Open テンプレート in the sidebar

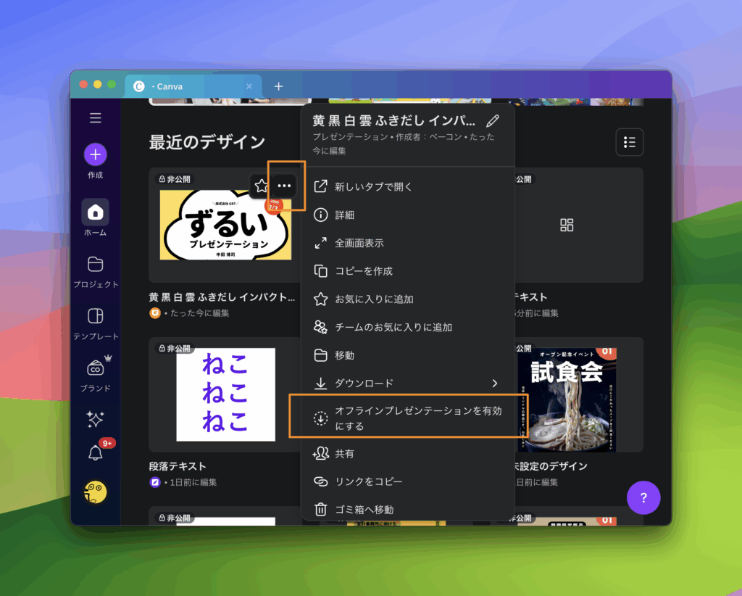(x=96, y=316)
